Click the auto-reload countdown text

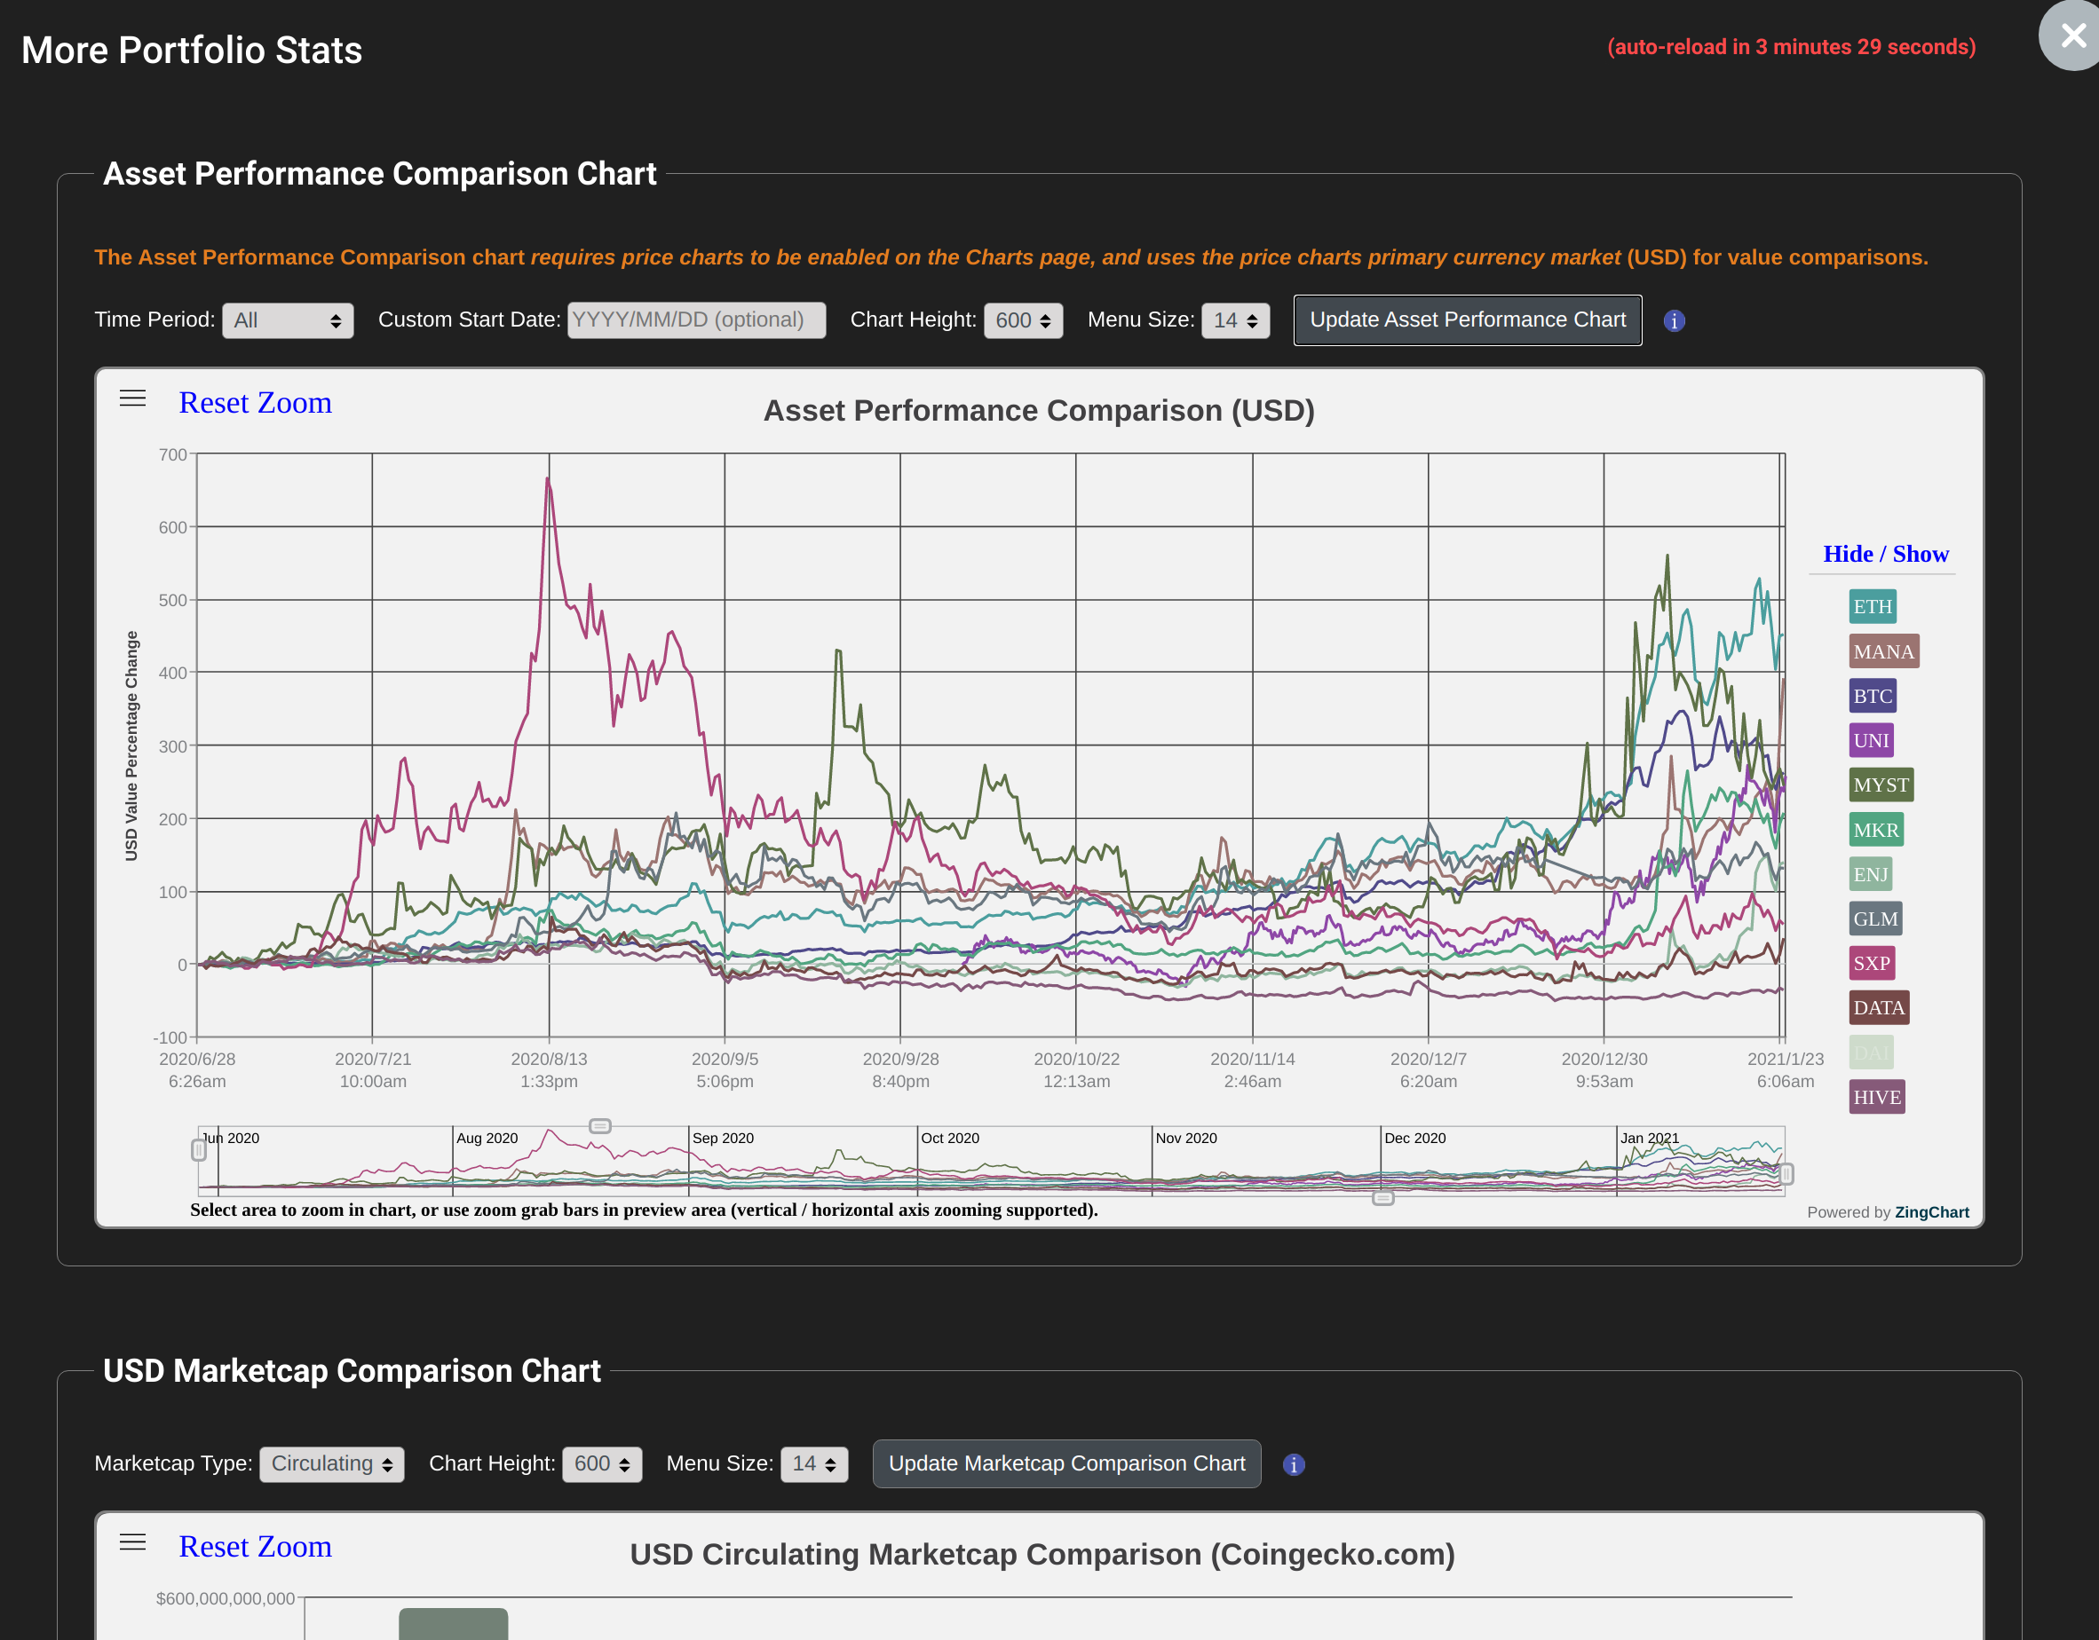[1792, 47]
